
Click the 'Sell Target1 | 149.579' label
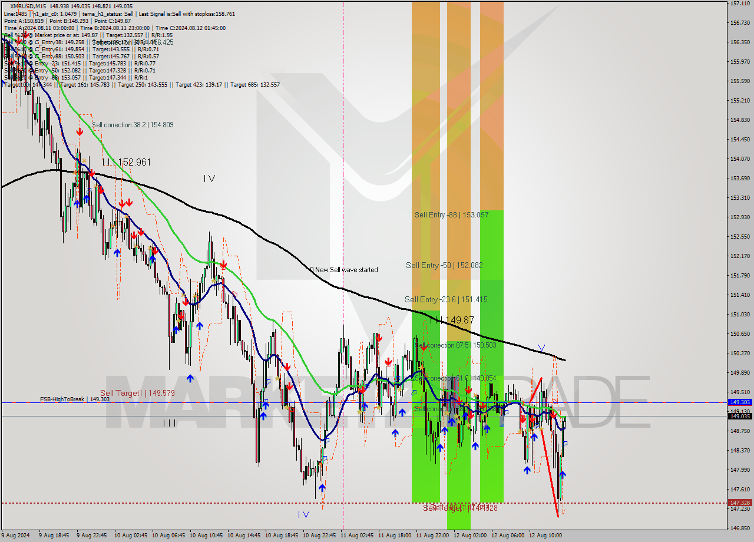pos(137,393)
